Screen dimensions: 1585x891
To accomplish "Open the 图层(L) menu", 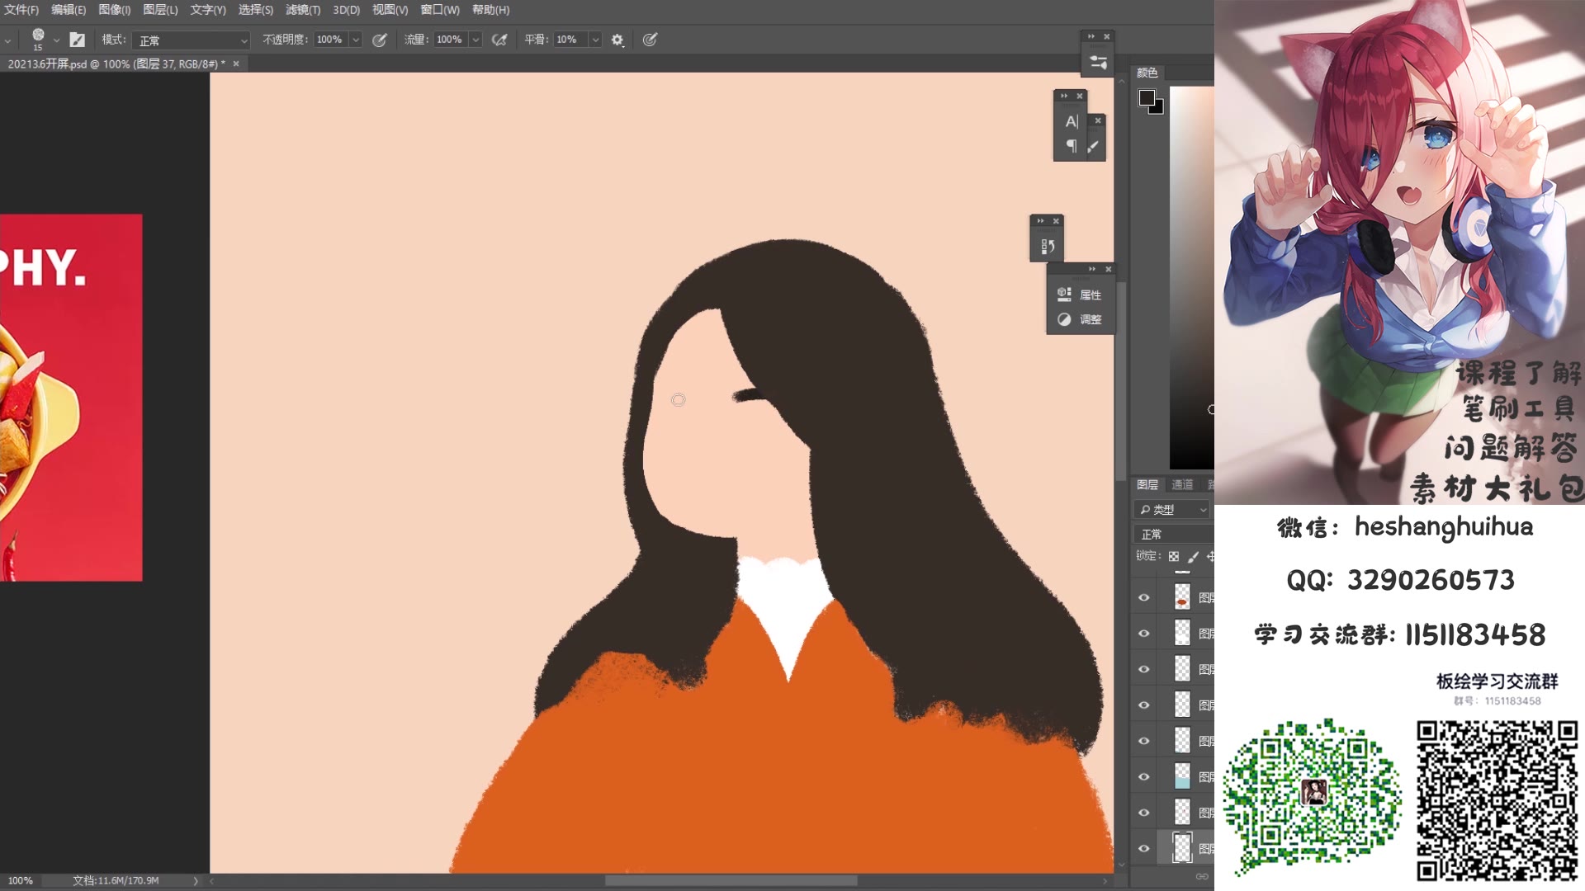I will coord(160,10).
